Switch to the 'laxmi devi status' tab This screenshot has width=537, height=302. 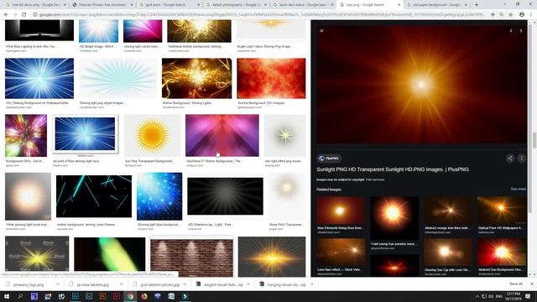(x=303, y=5)
